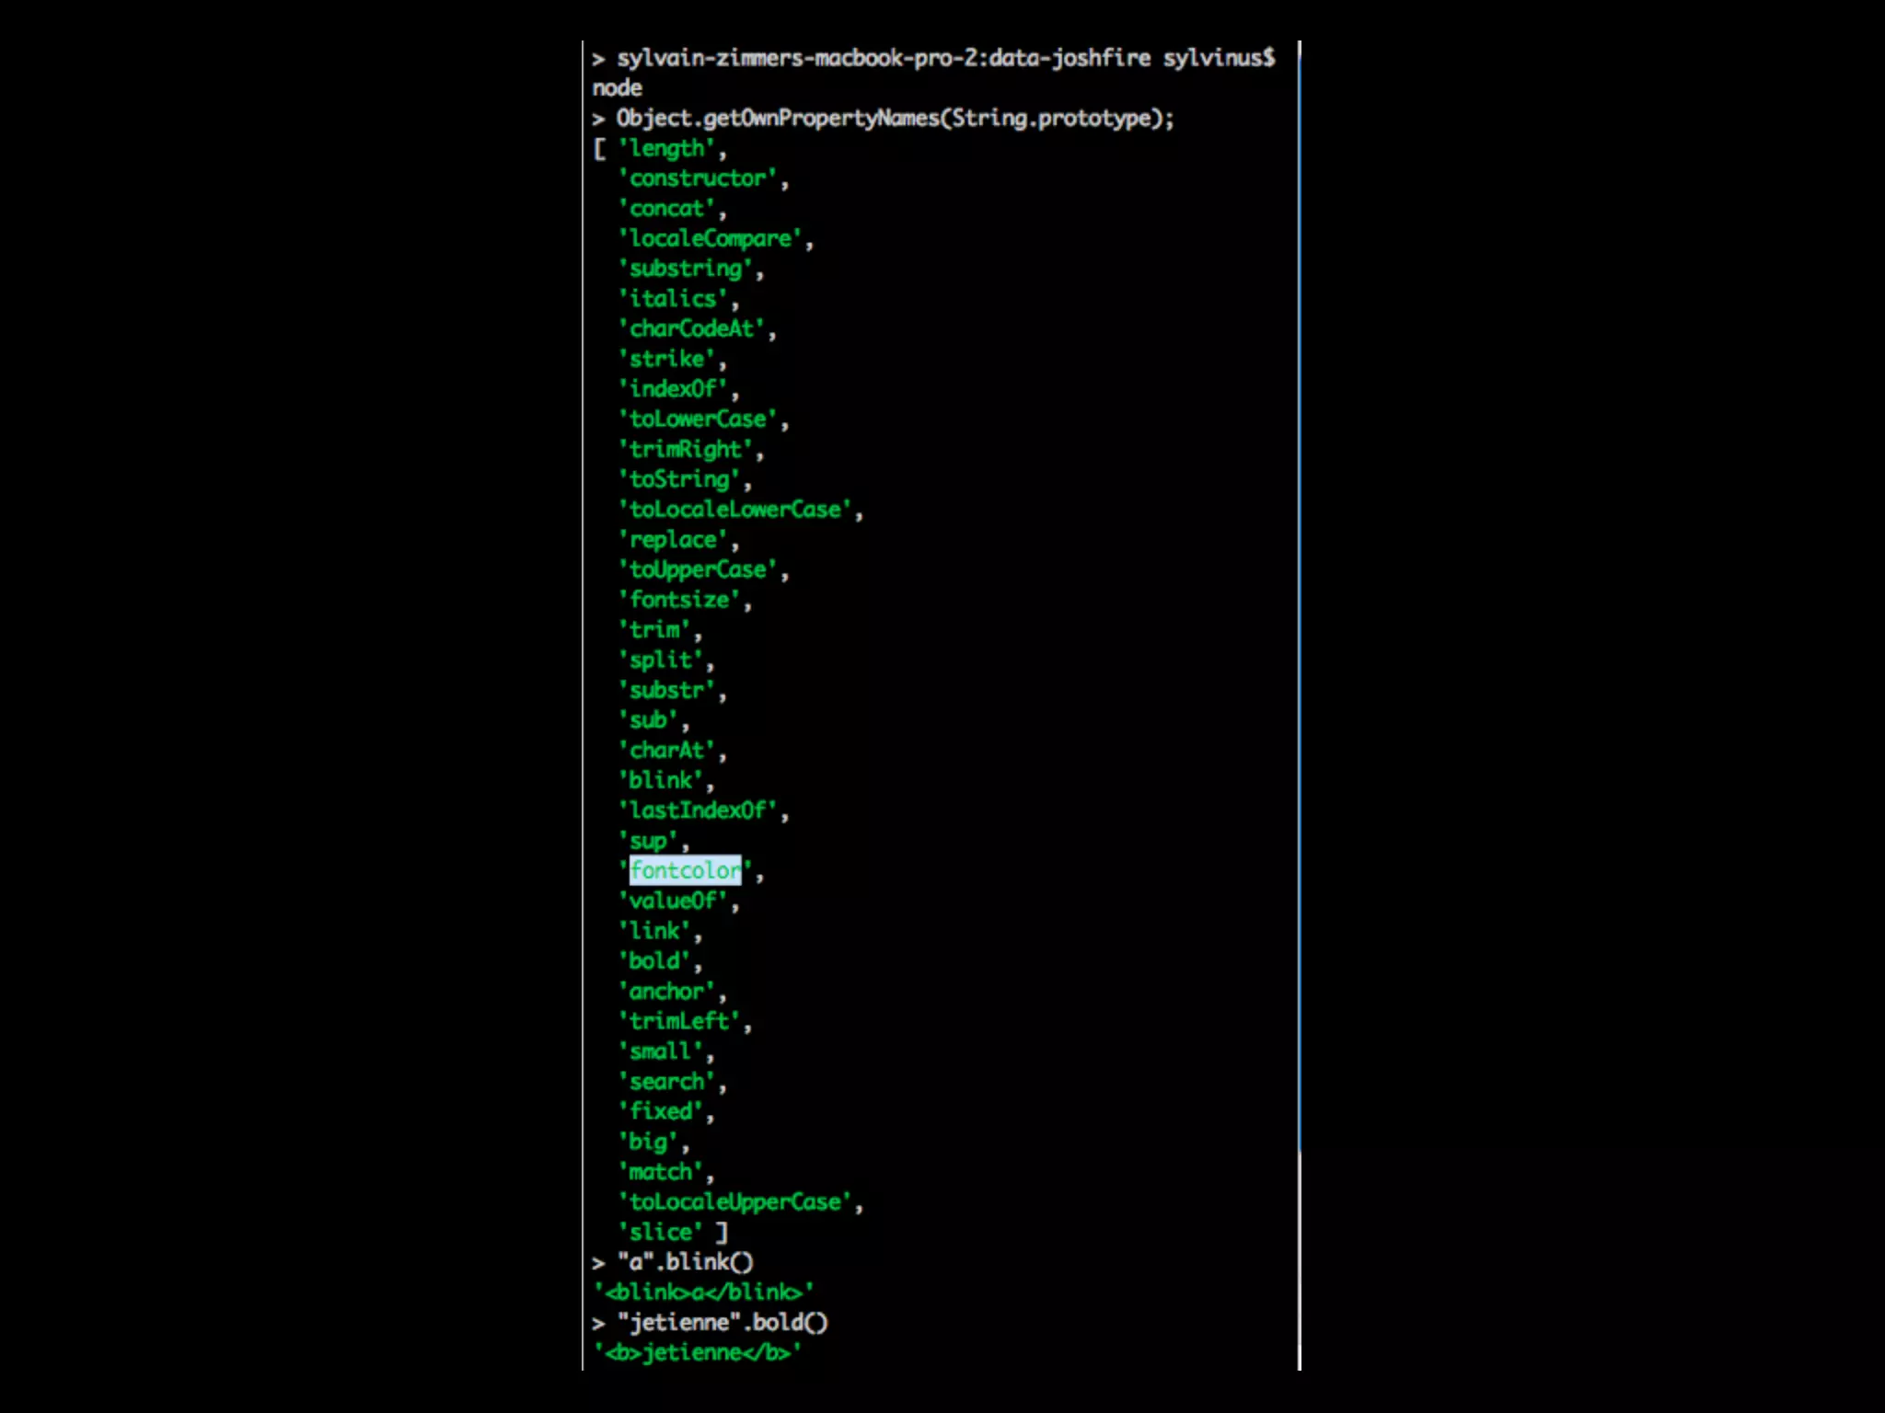
Task: Click the 'slice' last array entry
Action: [x=660, y=1233]
